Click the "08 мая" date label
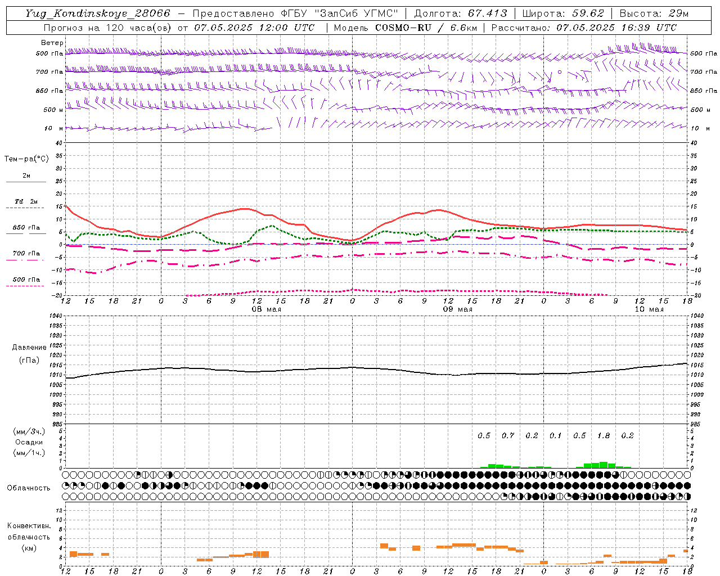This screenshot has height=576, width=720. coord(266,309)
